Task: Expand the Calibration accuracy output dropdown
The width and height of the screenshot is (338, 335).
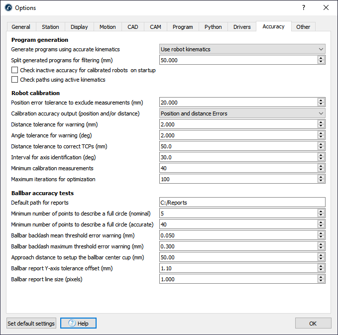Action: coord(242,113)
